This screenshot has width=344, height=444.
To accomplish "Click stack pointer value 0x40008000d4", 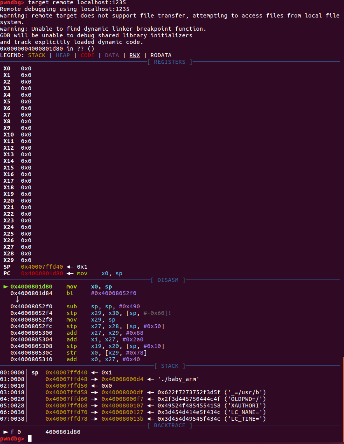I will [123, 379].
